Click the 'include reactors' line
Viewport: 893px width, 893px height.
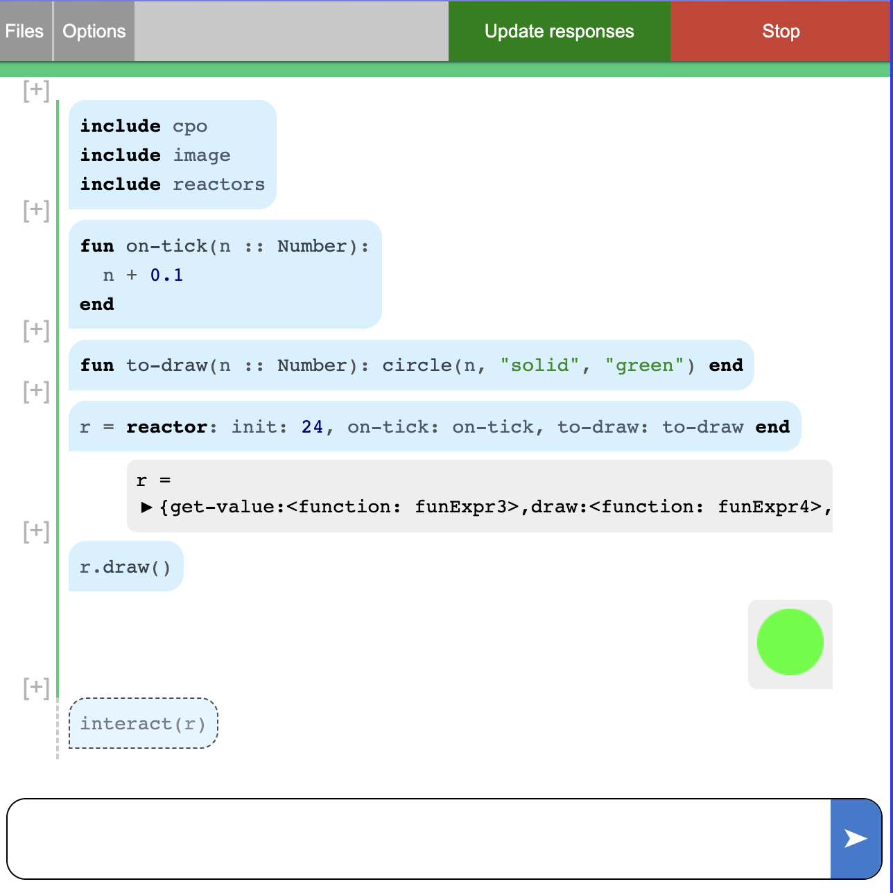(173, 184)
